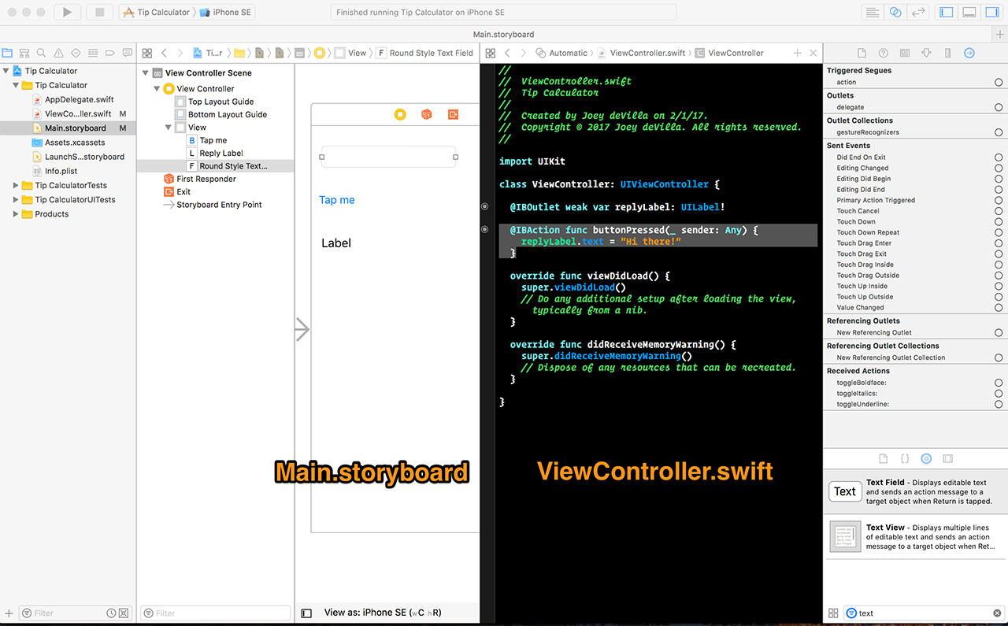Collapse the View Controller Scene

pos(146,73)
